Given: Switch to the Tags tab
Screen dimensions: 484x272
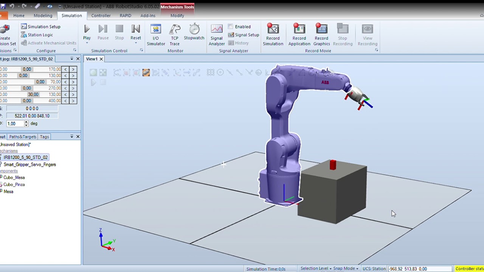Looking at the screenshot, I should tap(44, 137).
